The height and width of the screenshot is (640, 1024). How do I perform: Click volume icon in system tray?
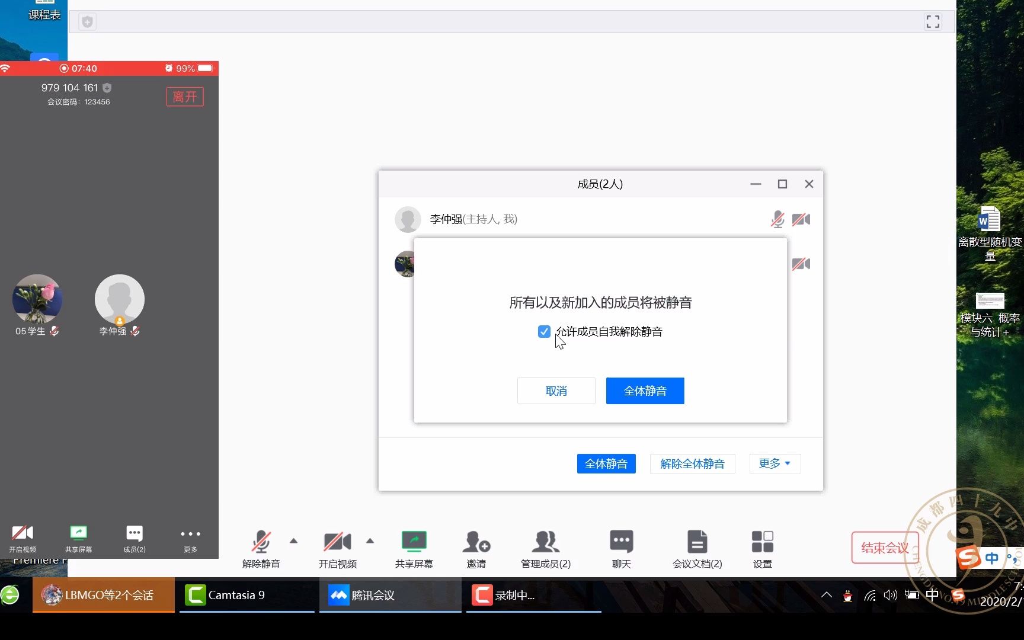(x=890, y=595)
